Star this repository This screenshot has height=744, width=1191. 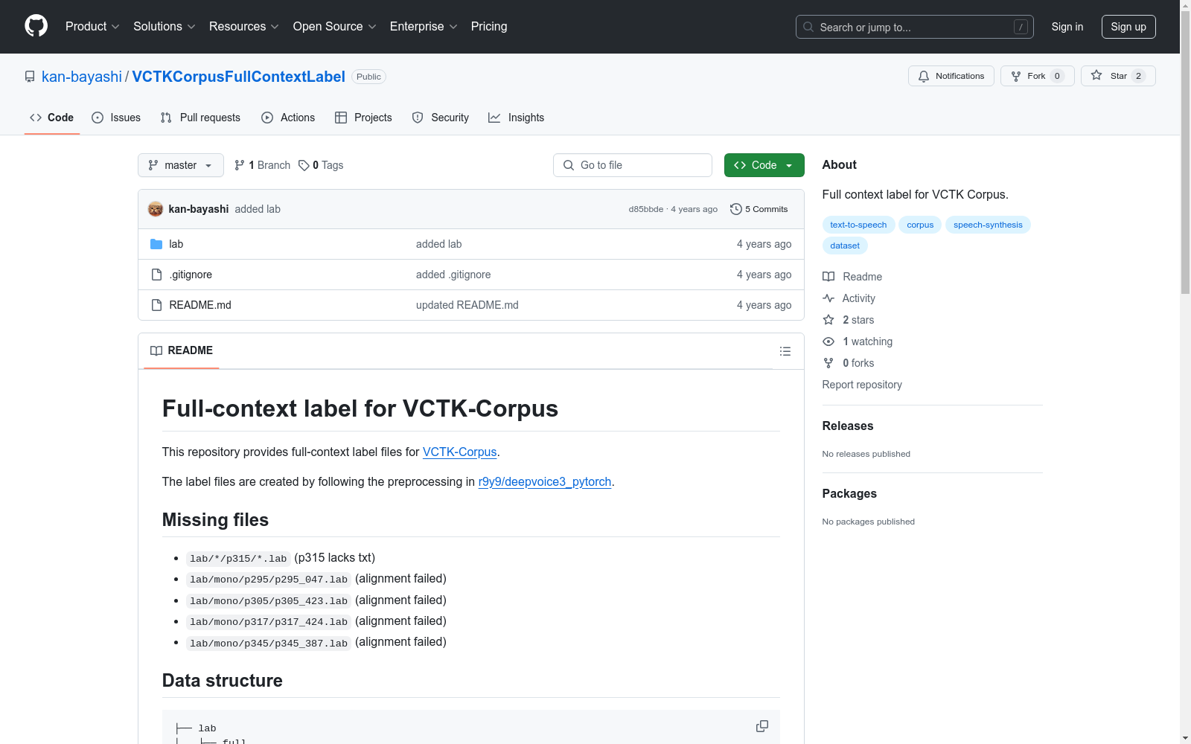pyautogui.click(x=1110, y=76)
